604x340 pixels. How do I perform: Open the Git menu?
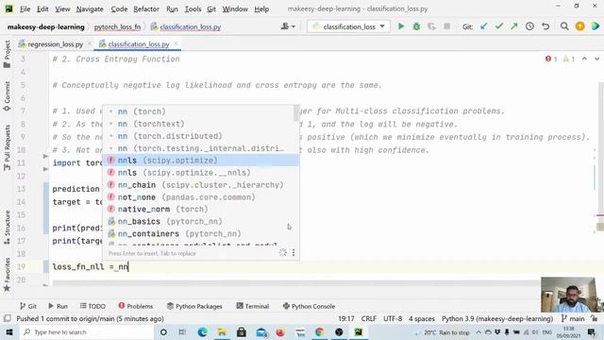(211, 8)
